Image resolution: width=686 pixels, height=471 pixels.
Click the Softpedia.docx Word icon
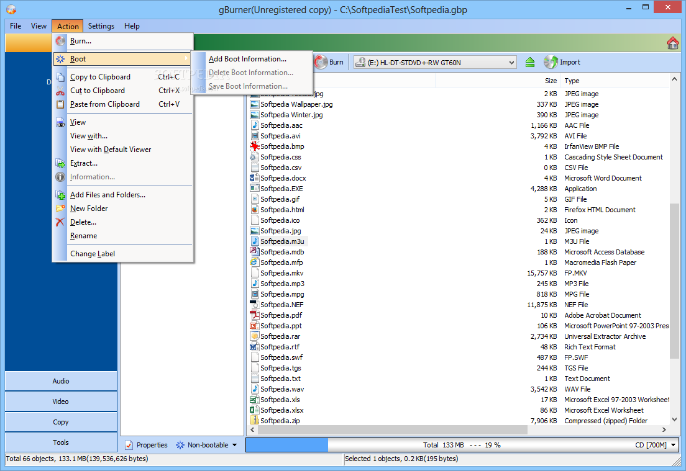coord(254,178)
